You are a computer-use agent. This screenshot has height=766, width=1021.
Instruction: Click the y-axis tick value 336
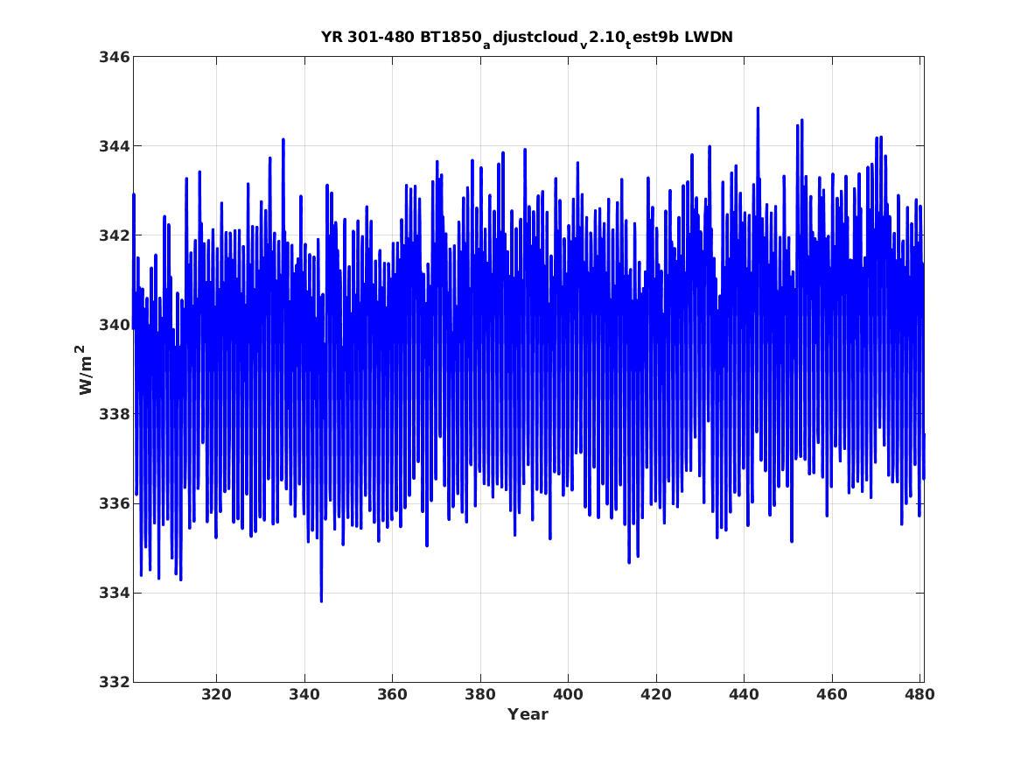pyautogui.click(x=114, y=503)
